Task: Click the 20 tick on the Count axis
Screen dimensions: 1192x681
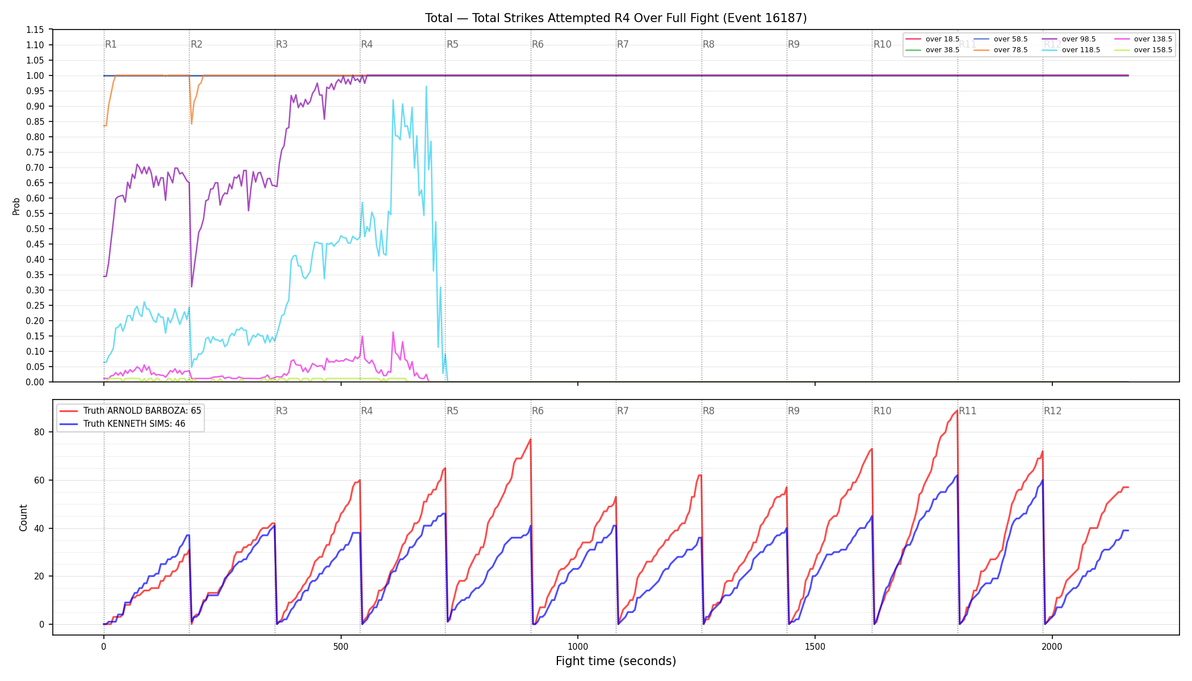Action: 40,576
